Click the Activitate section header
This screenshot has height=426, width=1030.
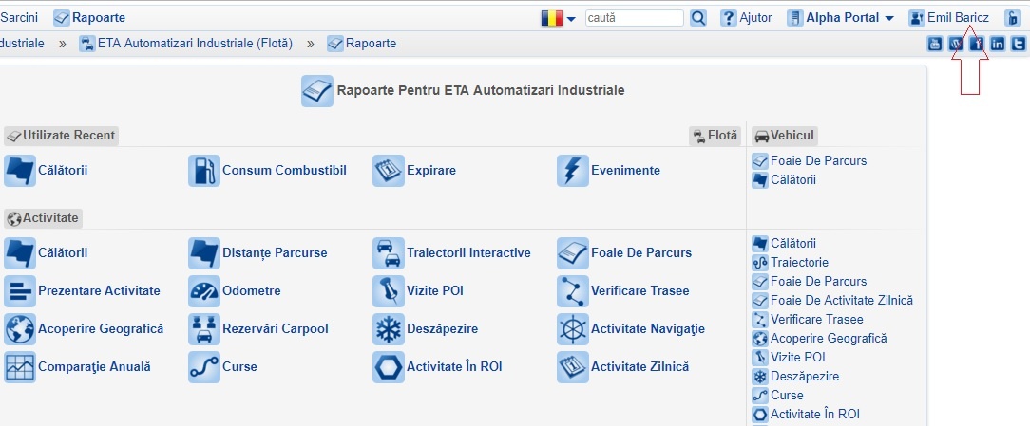pos(43,218)
